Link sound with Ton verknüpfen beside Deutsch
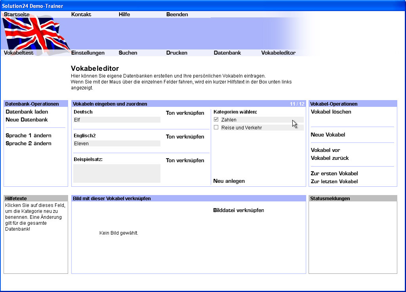Image resolution: width=406 pixels, height=292 pixels. pos(185,113)
